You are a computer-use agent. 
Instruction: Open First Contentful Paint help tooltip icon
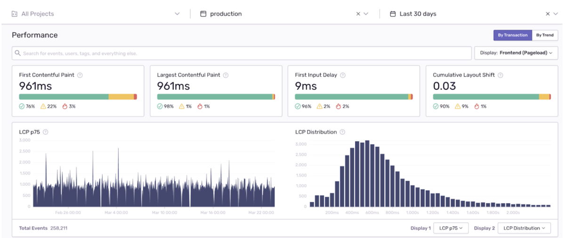(x=80, y=75)
